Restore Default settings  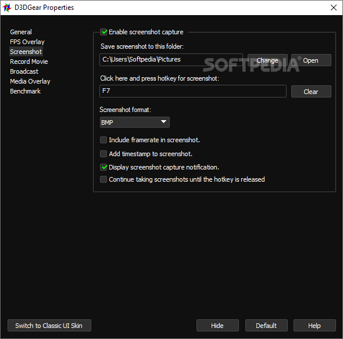click(266, 326)
